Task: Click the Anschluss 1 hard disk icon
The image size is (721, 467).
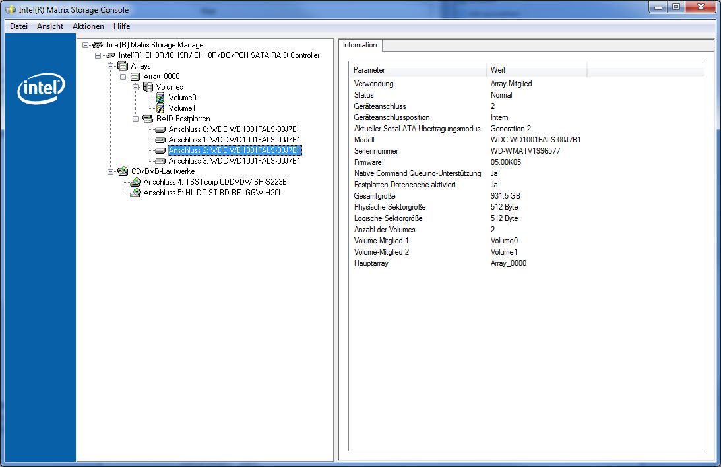Action: [160, 140]
